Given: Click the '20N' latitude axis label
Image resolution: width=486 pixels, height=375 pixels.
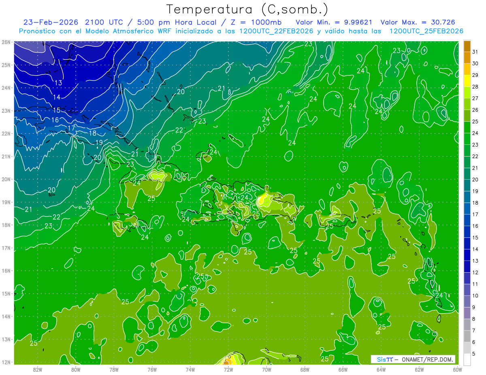Looking at the screenshot, I should [6, 179].
